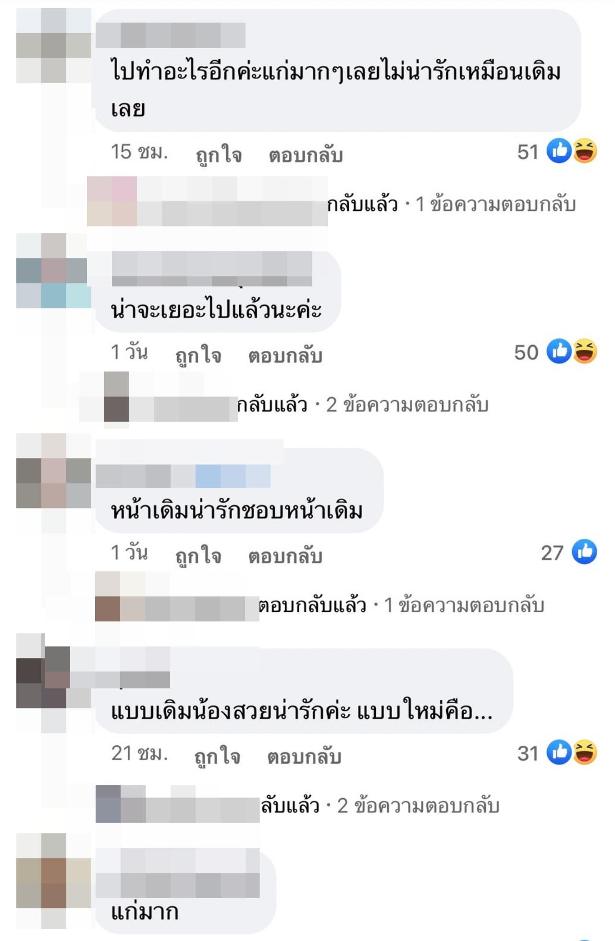Click the laughing emoji reaction beside 50
This screenshot has height=941, width=615.
pyautogui.click(x=585, y=351)
